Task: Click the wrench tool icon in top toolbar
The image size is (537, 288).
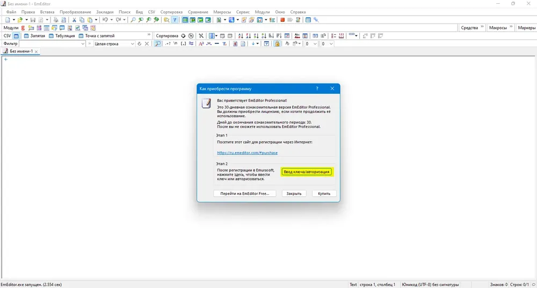Action: tap(316, 20)
